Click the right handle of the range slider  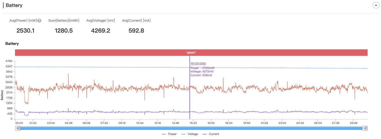[365, 128]
